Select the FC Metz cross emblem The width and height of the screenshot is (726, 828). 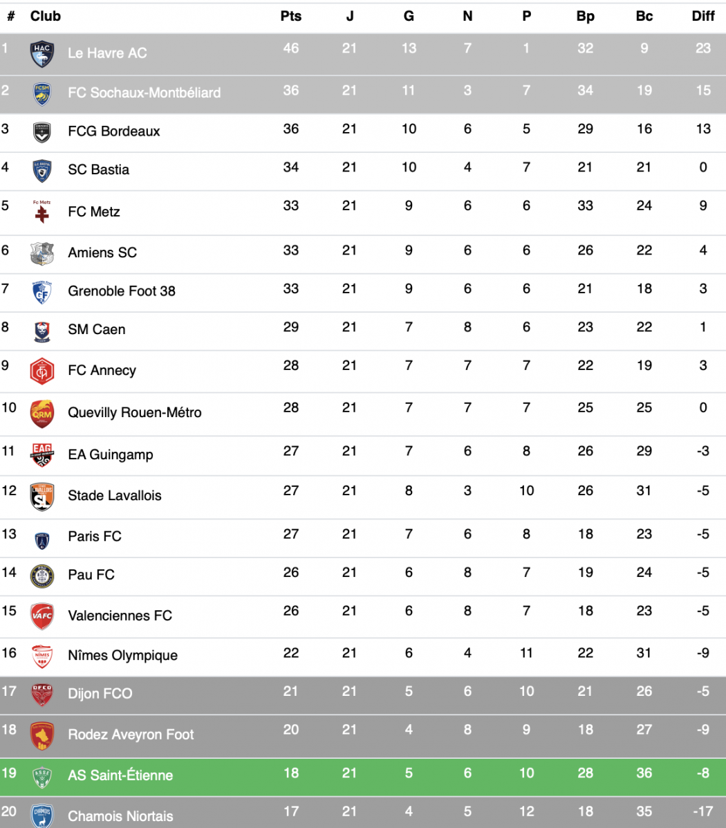(x=41, y=212)
